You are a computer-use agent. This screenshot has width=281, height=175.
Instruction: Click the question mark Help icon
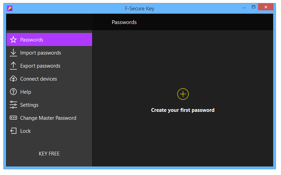13,92
